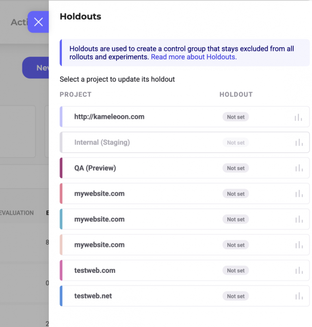Select the Internal (Staging) project name
Screen dimensions: 312x327
click(x=102, y=143)
